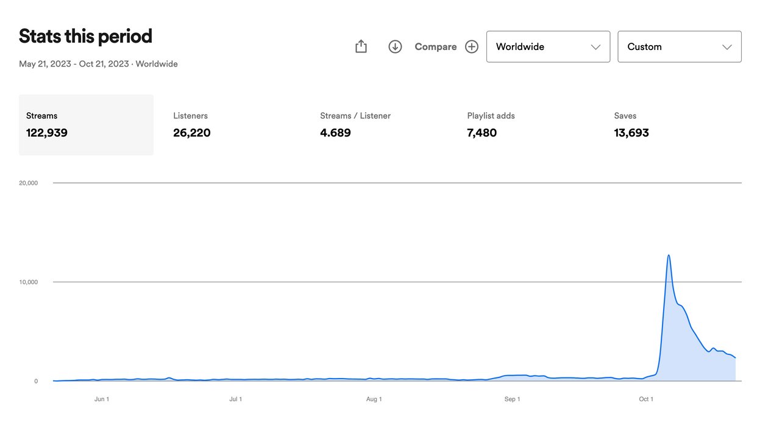This screenshot has height=428, width=771.
Task: Click the Jun 1 axis label
Action: [x=102, y=399]
